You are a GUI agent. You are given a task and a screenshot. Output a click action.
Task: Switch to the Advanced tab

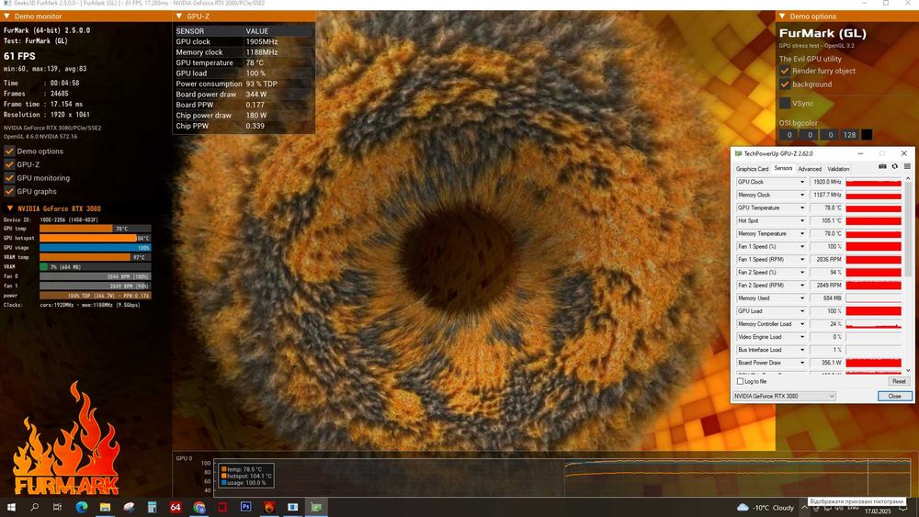click(810, 169)
